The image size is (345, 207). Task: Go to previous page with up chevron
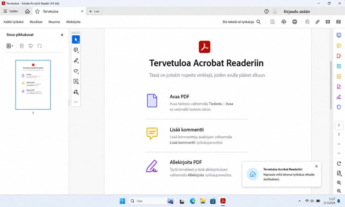point(339,144)
